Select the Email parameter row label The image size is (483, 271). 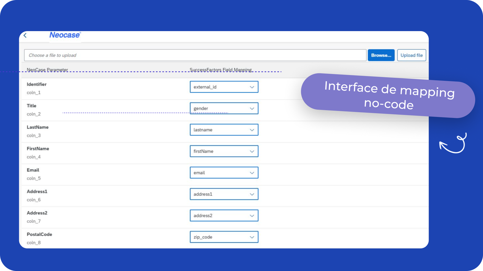click(x=33, y=170)
